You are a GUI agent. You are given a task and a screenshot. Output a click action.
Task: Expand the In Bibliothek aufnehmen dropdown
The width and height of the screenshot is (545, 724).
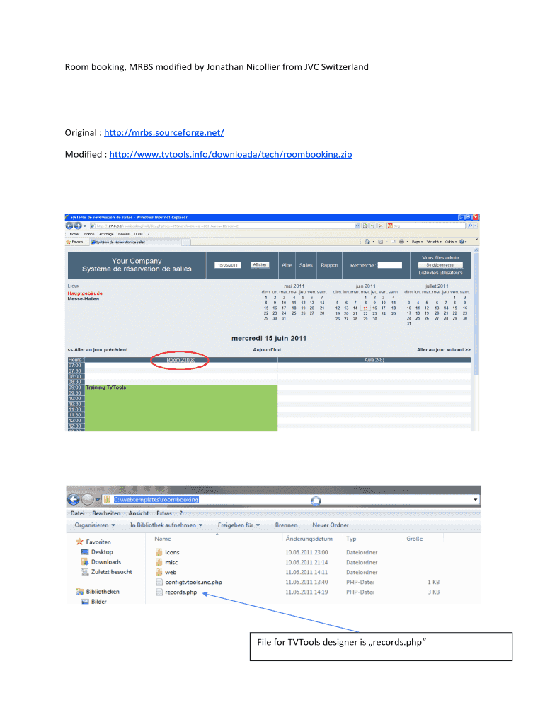pyautogui.click(x=166, y=525)
